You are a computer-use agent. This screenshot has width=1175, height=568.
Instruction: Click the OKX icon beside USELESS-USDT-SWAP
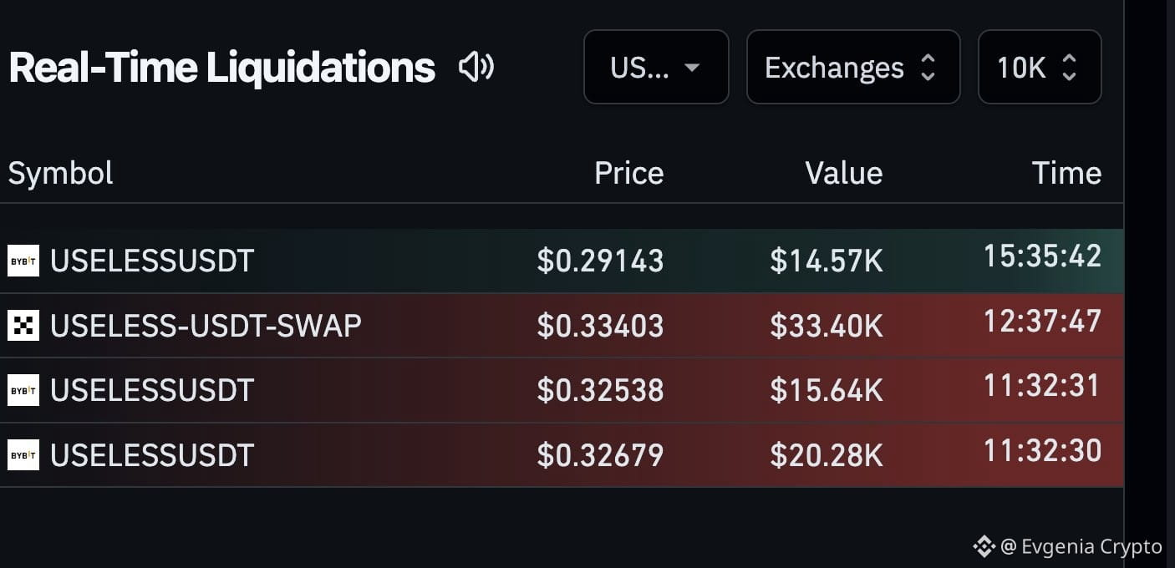[23, 325]
